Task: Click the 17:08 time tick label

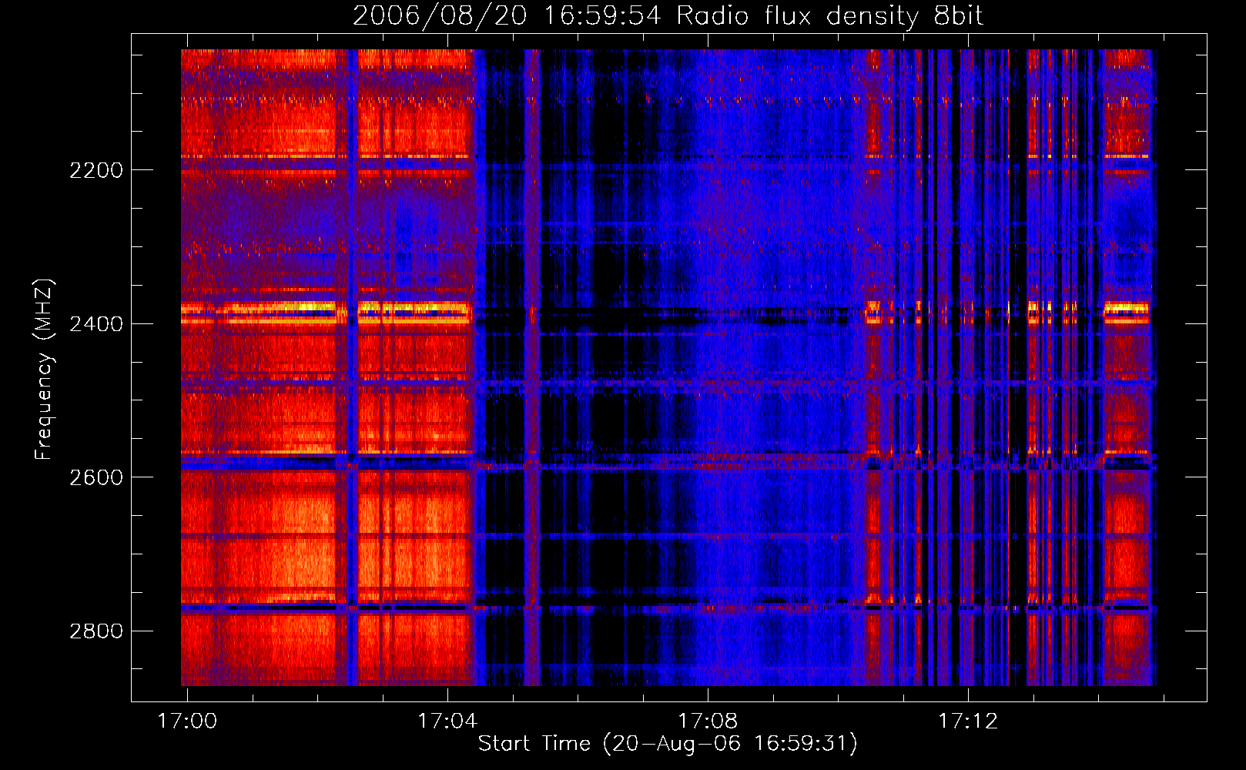Action: point(708,721)
